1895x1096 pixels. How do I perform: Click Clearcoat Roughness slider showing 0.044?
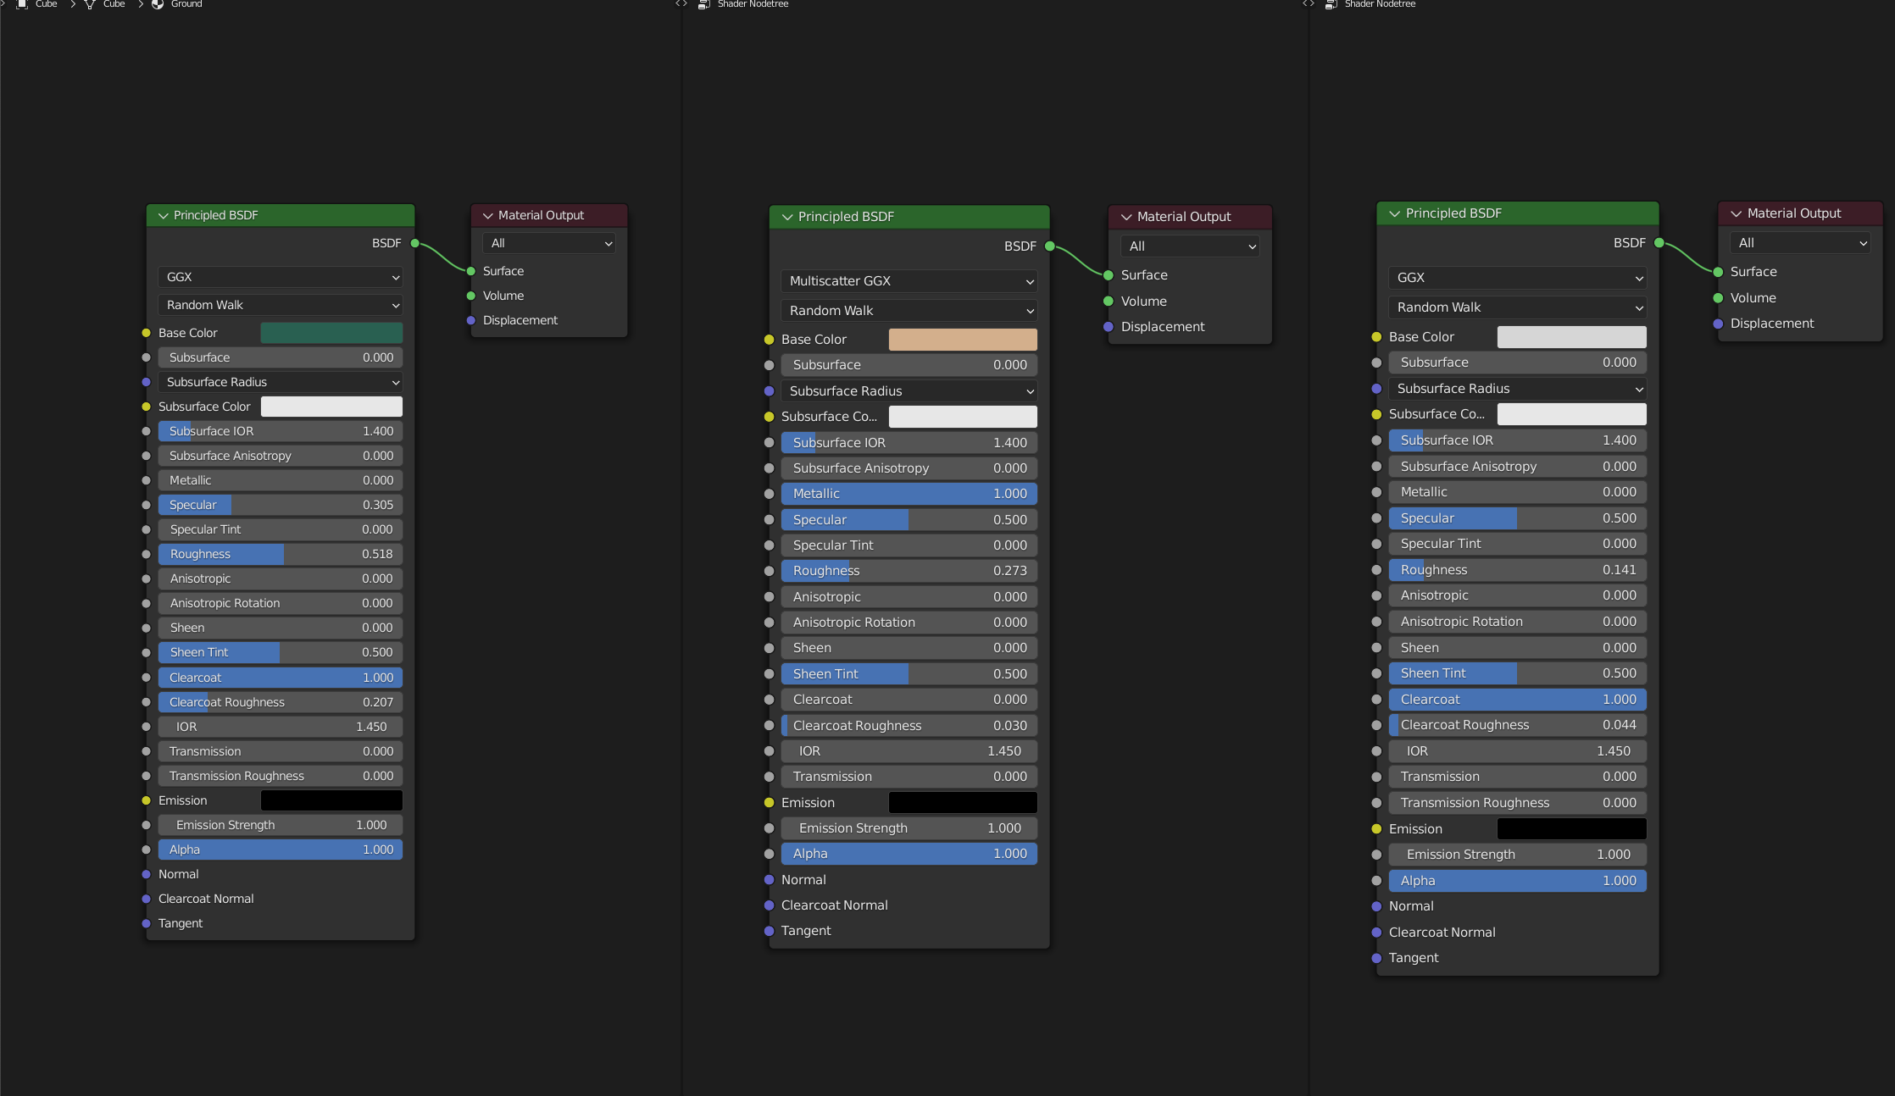coord(1517,725)
